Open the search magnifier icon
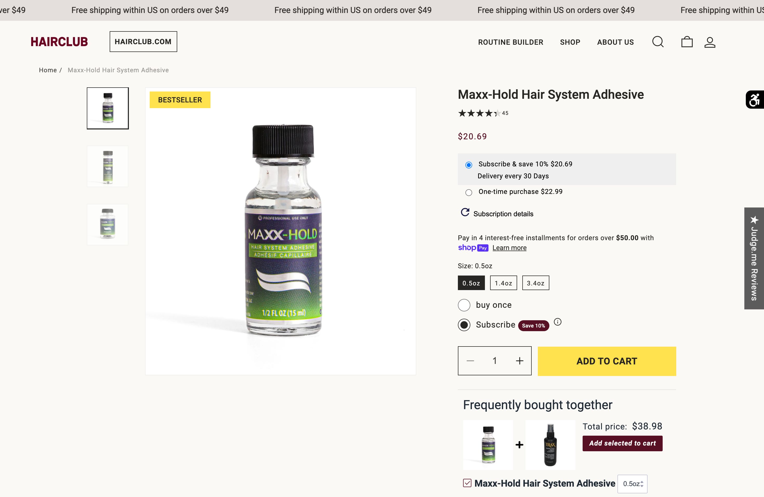Viewport: 764px width, 497px height. (657, 42)
